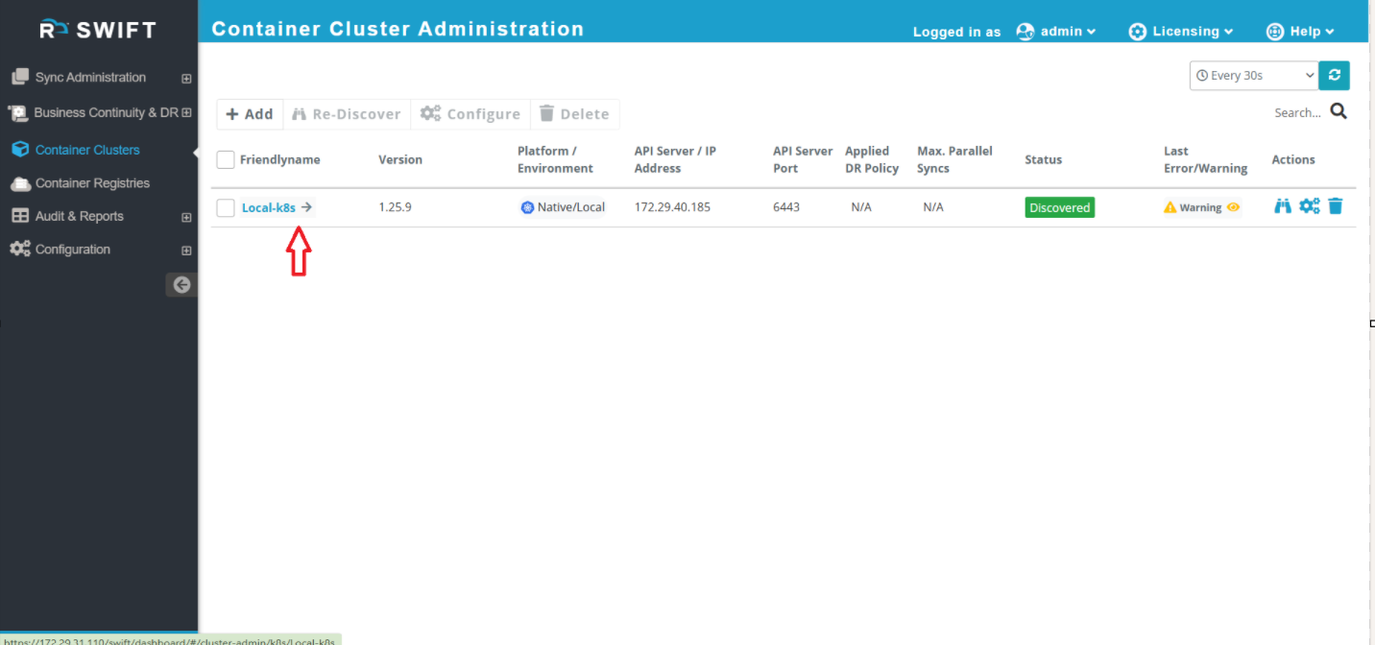Collapse sidebar with back arrow button

[x=181, y=284]
